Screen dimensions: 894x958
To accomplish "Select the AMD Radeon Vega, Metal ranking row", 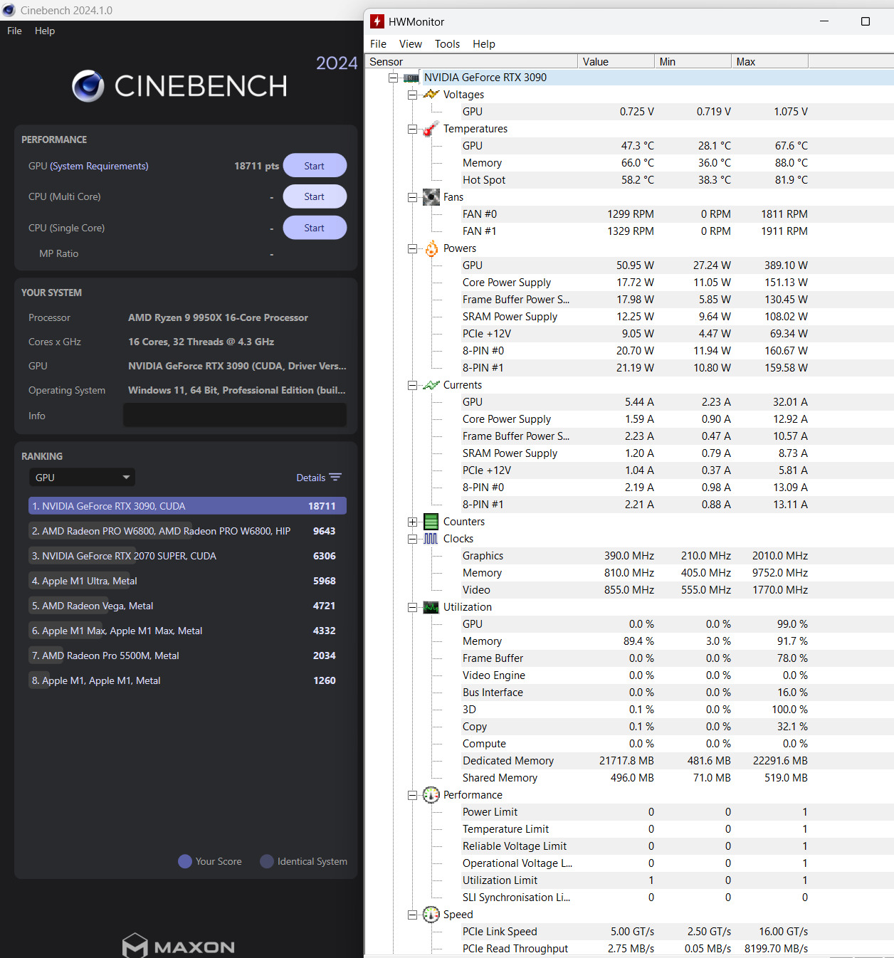I will tap(187, 606).
